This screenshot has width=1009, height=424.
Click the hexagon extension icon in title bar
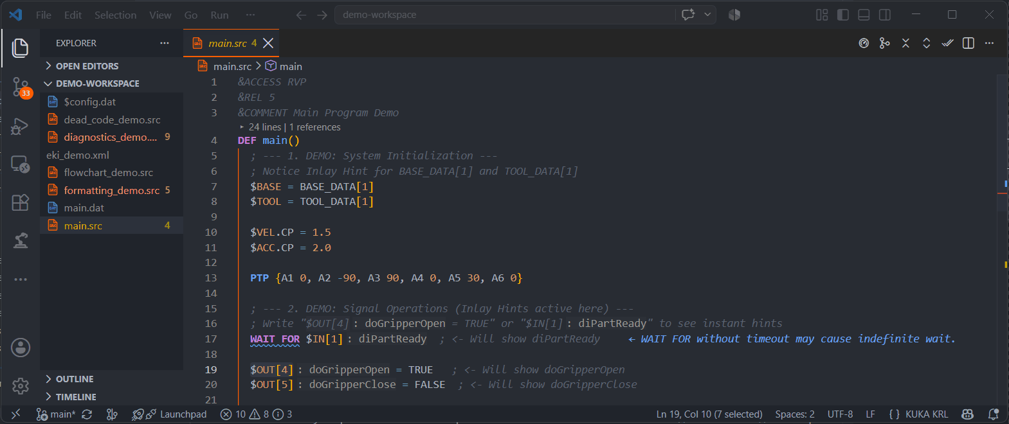(734, 15)
